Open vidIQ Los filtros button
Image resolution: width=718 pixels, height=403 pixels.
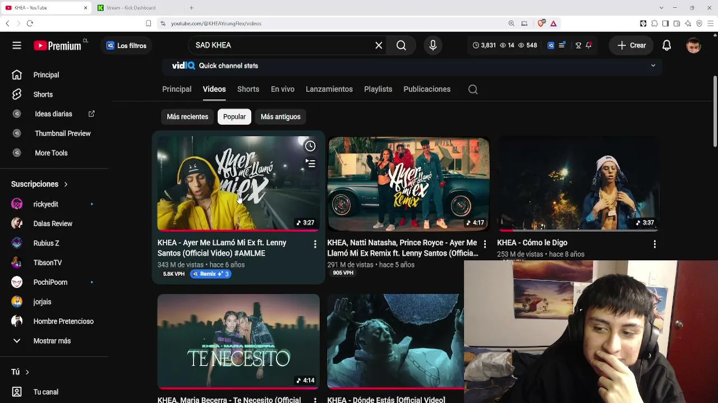point(126,46)
